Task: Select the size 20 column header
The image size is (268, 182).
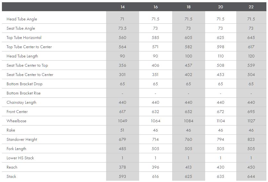Action: coord(221,7)
